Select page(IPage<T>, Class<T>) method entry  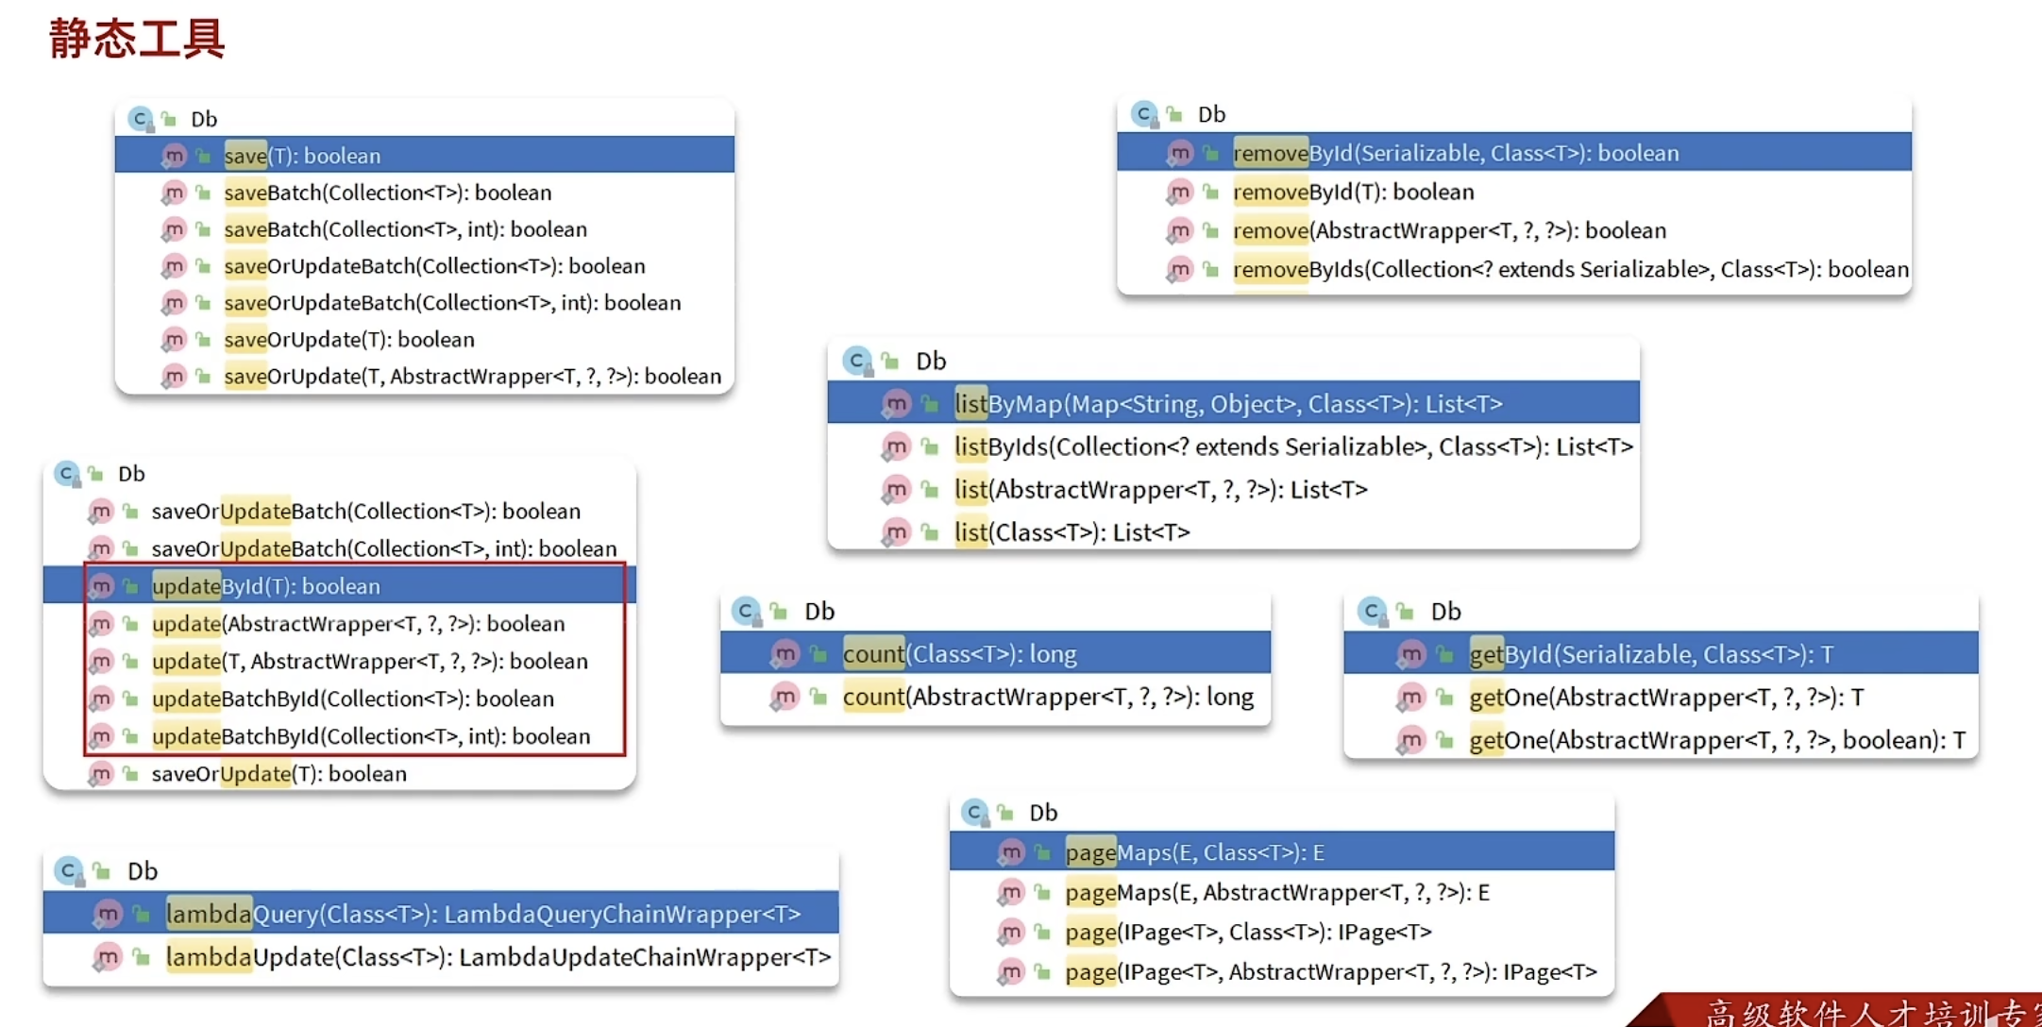point(1248,933)
